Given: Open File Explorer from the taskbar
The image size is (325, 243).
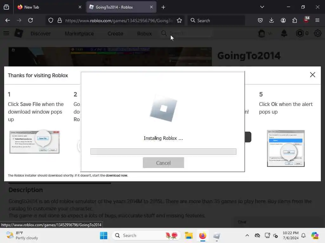Looking at the screenshot, I should 189,235.
